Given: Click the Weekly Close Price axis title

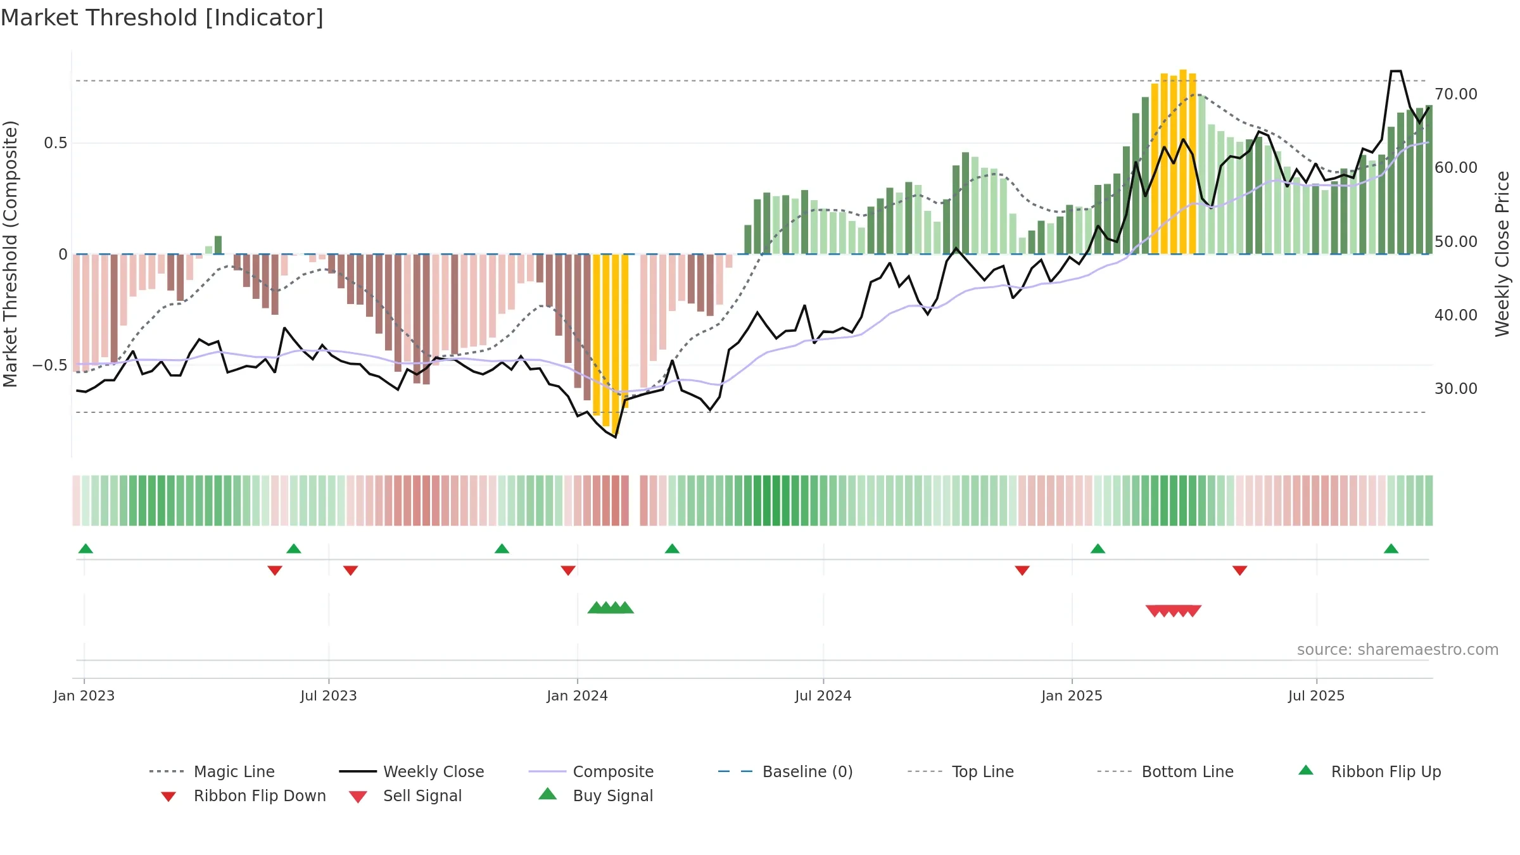Looking at the screenshot, I should [1502, 253].
